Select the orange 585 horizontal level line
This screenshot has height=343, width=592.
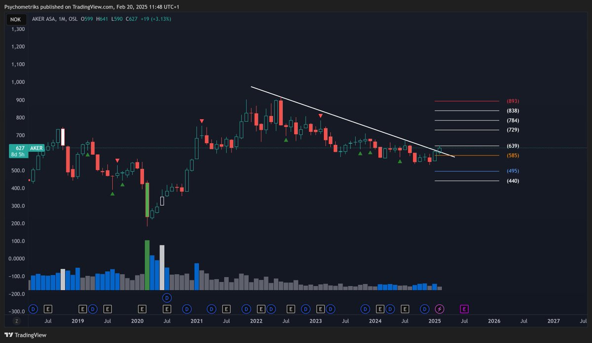click(x=467, y=155)
